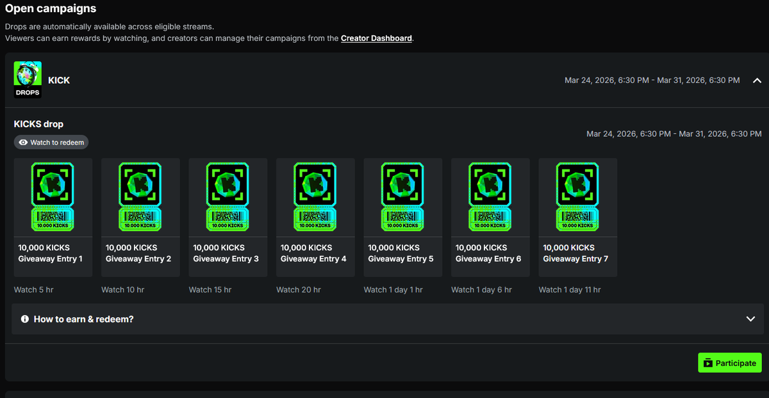Image resolution: width=769 pixels, height=398 pixels.
Task: Click the campaign date range in KICK header
Action: [x=652, y=81]
